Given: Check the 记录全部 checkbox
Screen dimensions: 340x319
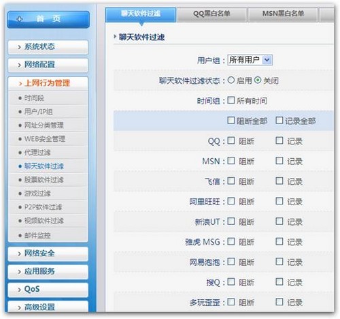Looking at the screenshot, I should click(x=279, y=121).
